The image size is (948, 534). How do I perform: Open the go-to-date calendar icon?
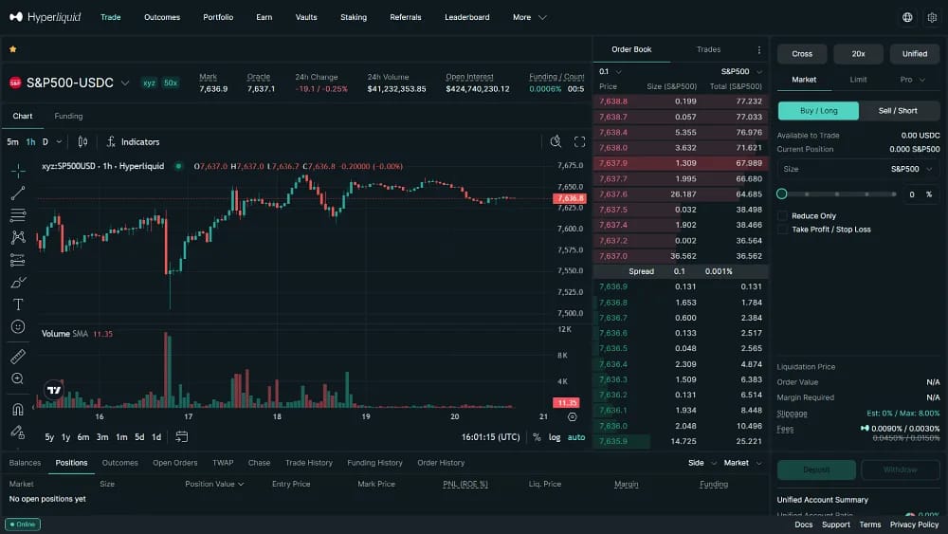(181, 436)
